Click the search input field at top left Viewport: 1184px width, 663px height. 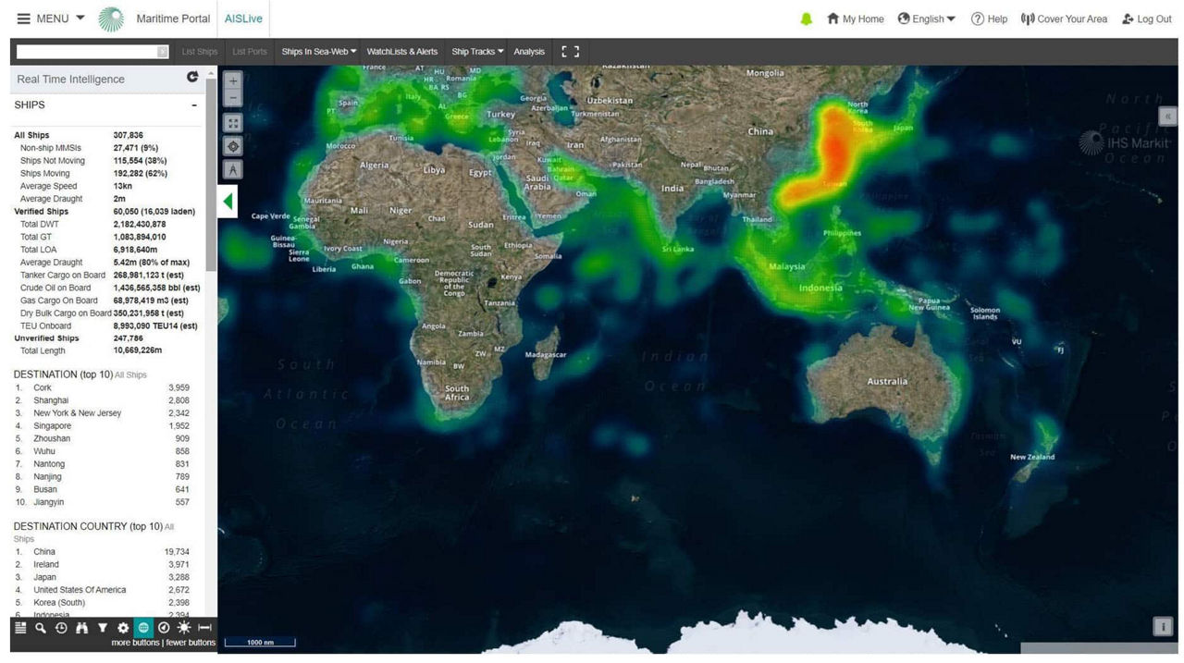(86, 52)
